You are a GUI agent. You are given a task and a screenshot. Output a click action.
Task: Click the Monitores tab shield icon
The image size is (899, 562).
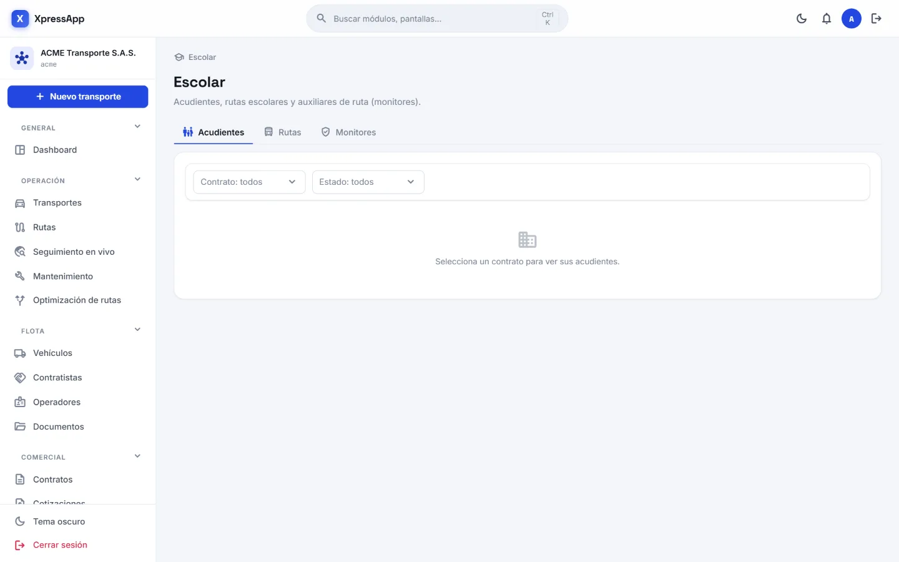click(x=325, y=132)
